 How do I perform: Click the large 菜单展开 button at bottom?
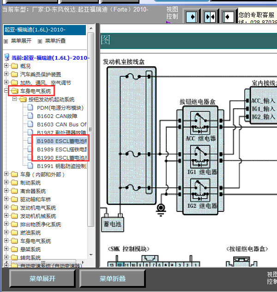pyautogui.click(x=42, y=279)
